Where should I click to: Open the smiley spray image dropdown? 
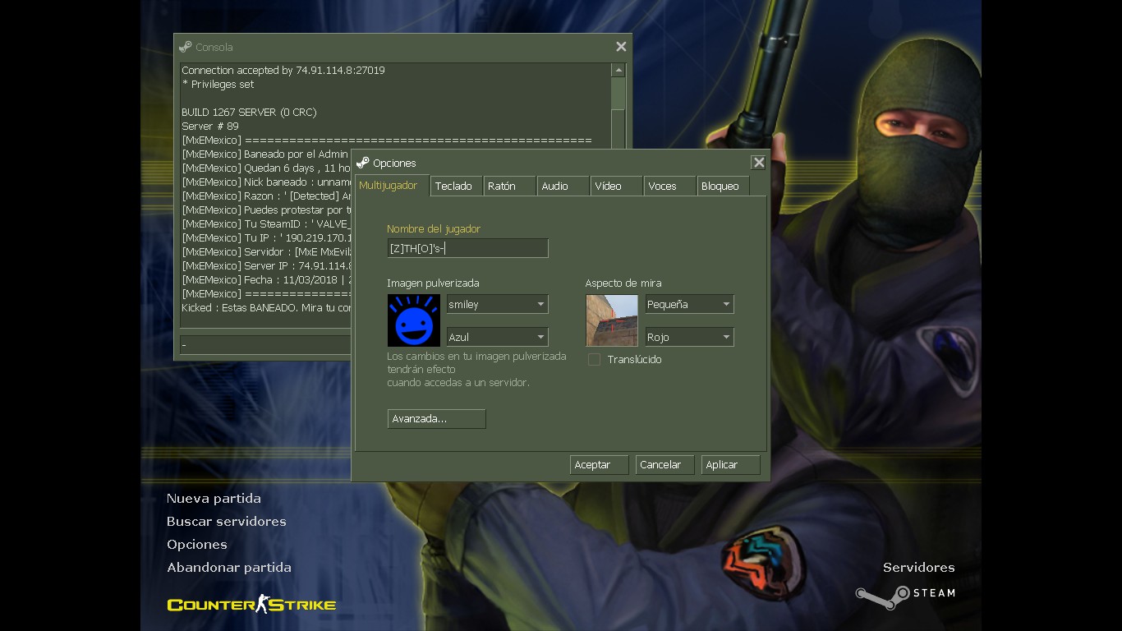tap(497, 304)
